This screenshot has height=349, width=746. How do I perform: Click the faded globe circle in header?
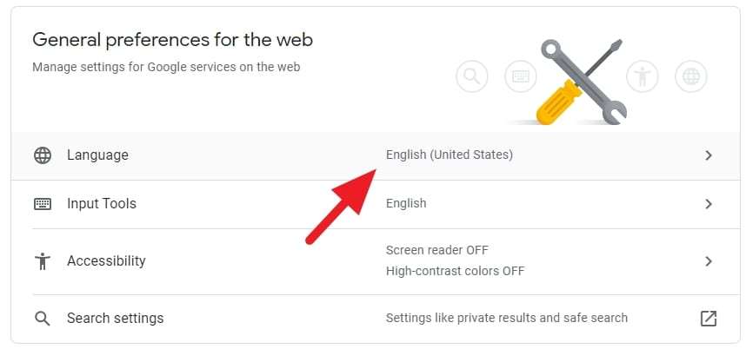pyautogui.click(x=691, y=76)
